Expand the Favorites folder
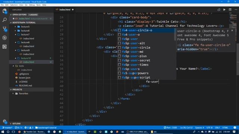239x134 pixels. click(31, 93)
